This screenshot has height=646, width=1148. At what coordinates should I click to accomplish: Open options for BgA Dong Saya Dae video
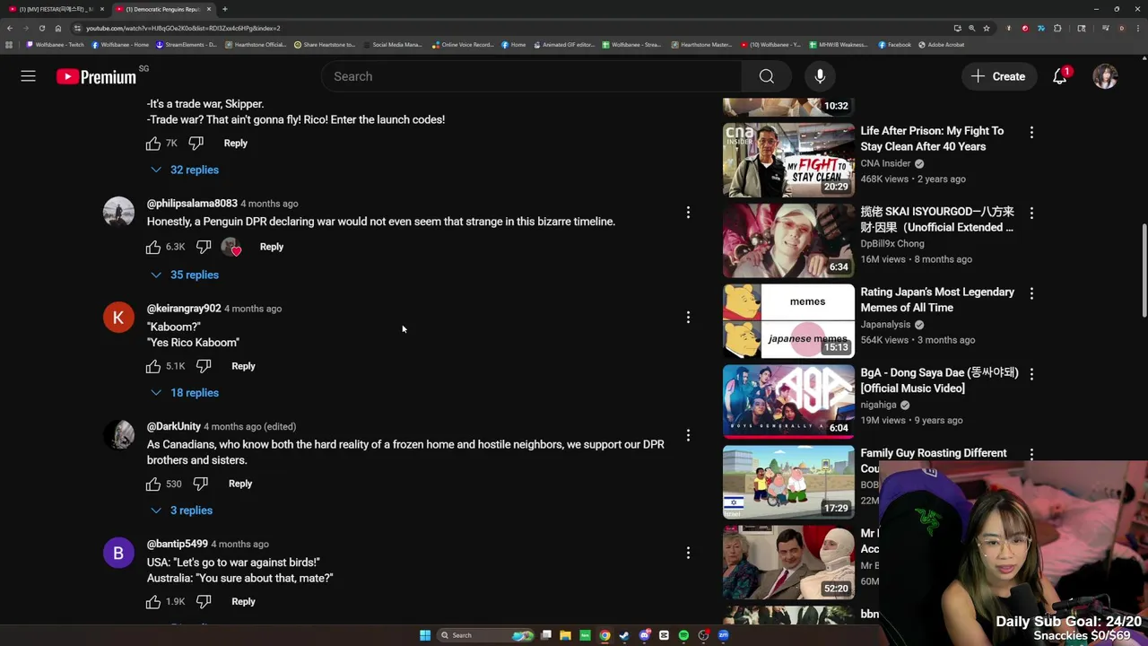coord(1031,373)
